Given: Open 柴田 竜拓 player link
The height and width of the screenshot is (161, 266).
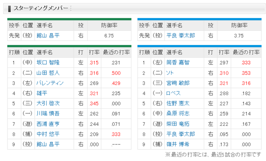Looking at the screenshot, I should point(178,124).
